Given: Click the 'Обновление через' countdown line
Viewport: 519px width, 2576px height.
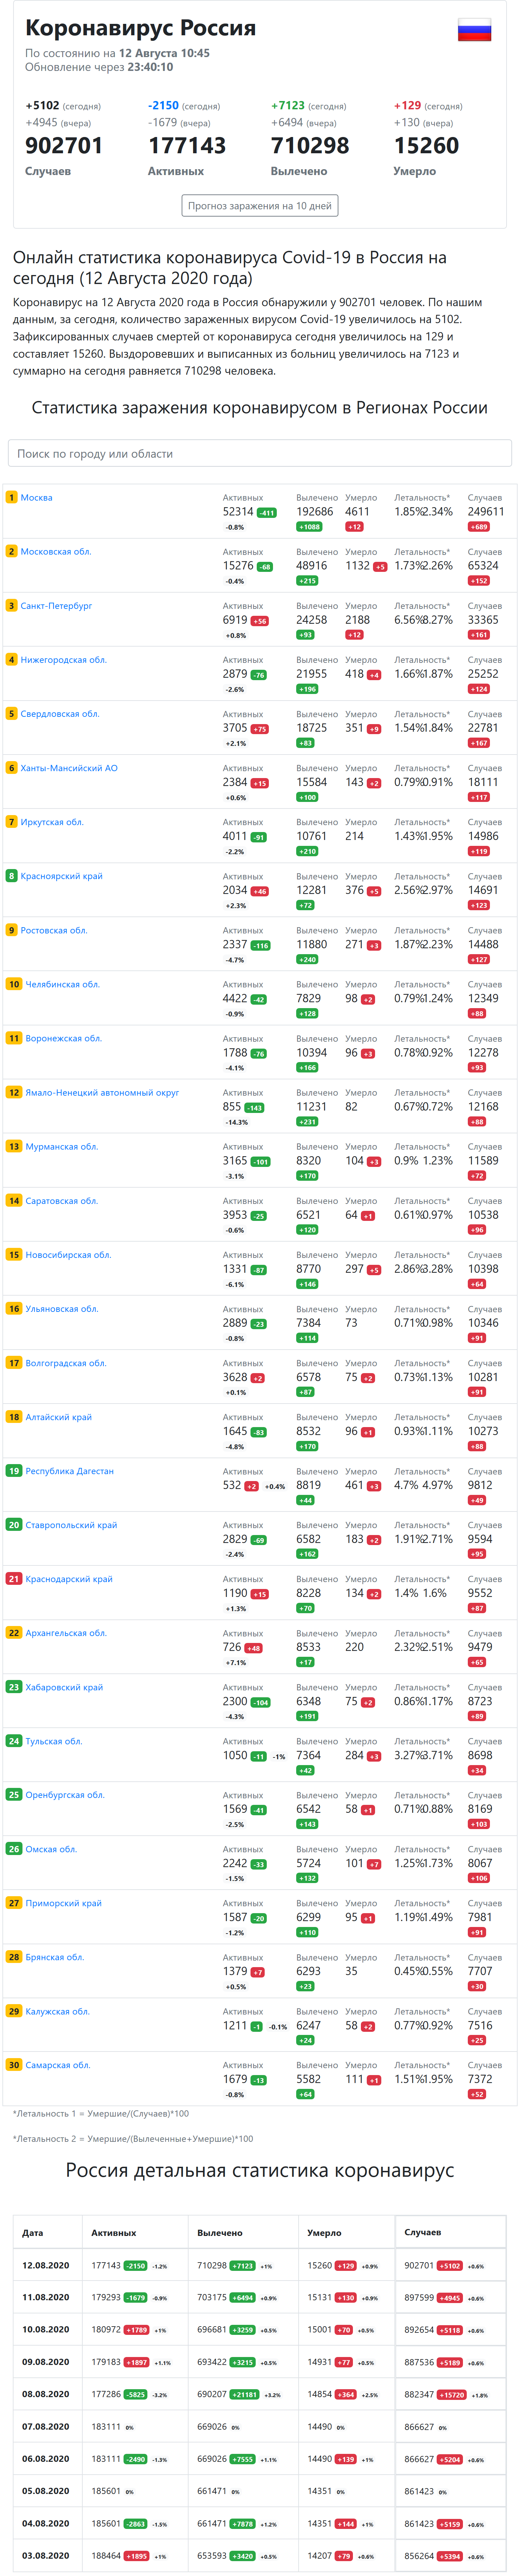Looking at the screenshot, I should (99, 67).
